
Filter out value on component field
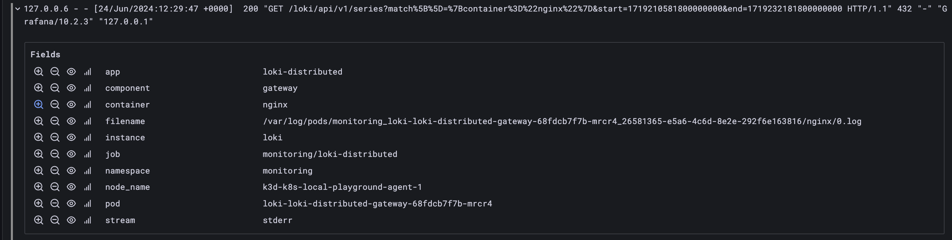(55, 88)
